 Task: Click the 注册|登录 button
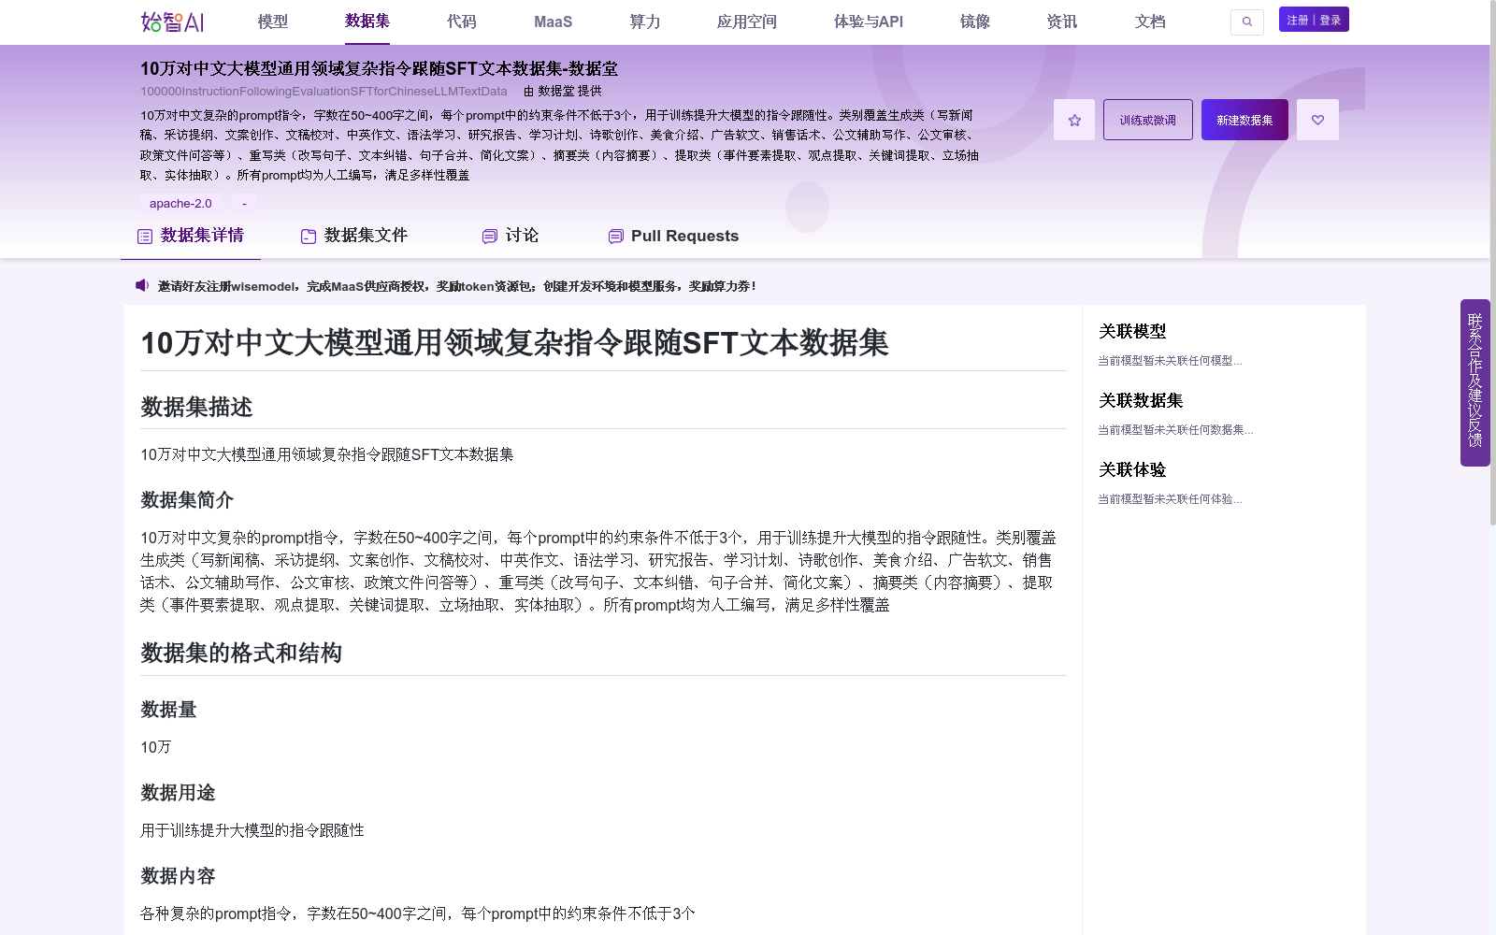click(x=1313, y=19)
